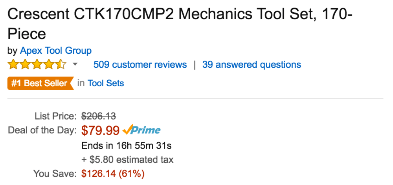
Task: Click the List Price label
Action: [x=55, y=116]
